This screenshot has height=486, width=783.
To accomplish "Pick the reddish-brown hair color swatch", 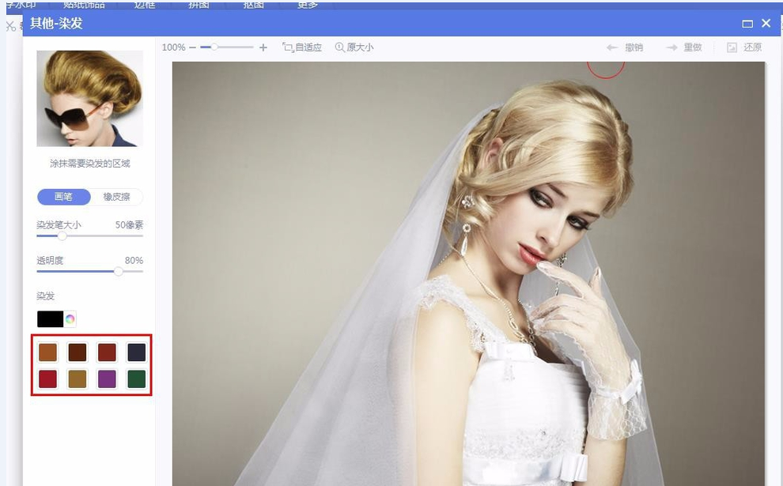I will (107, 352).
